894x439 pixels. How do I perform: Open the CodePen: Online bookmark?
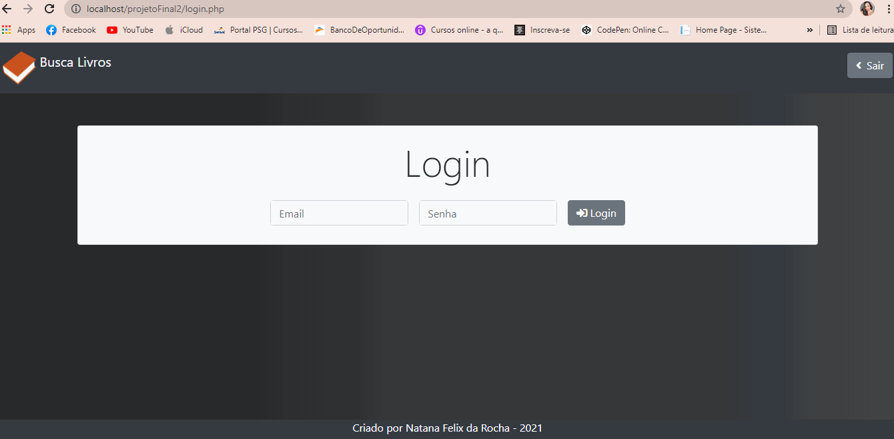625,29
